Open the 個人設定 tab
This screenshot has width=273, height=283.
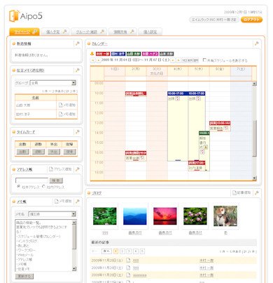150,32
